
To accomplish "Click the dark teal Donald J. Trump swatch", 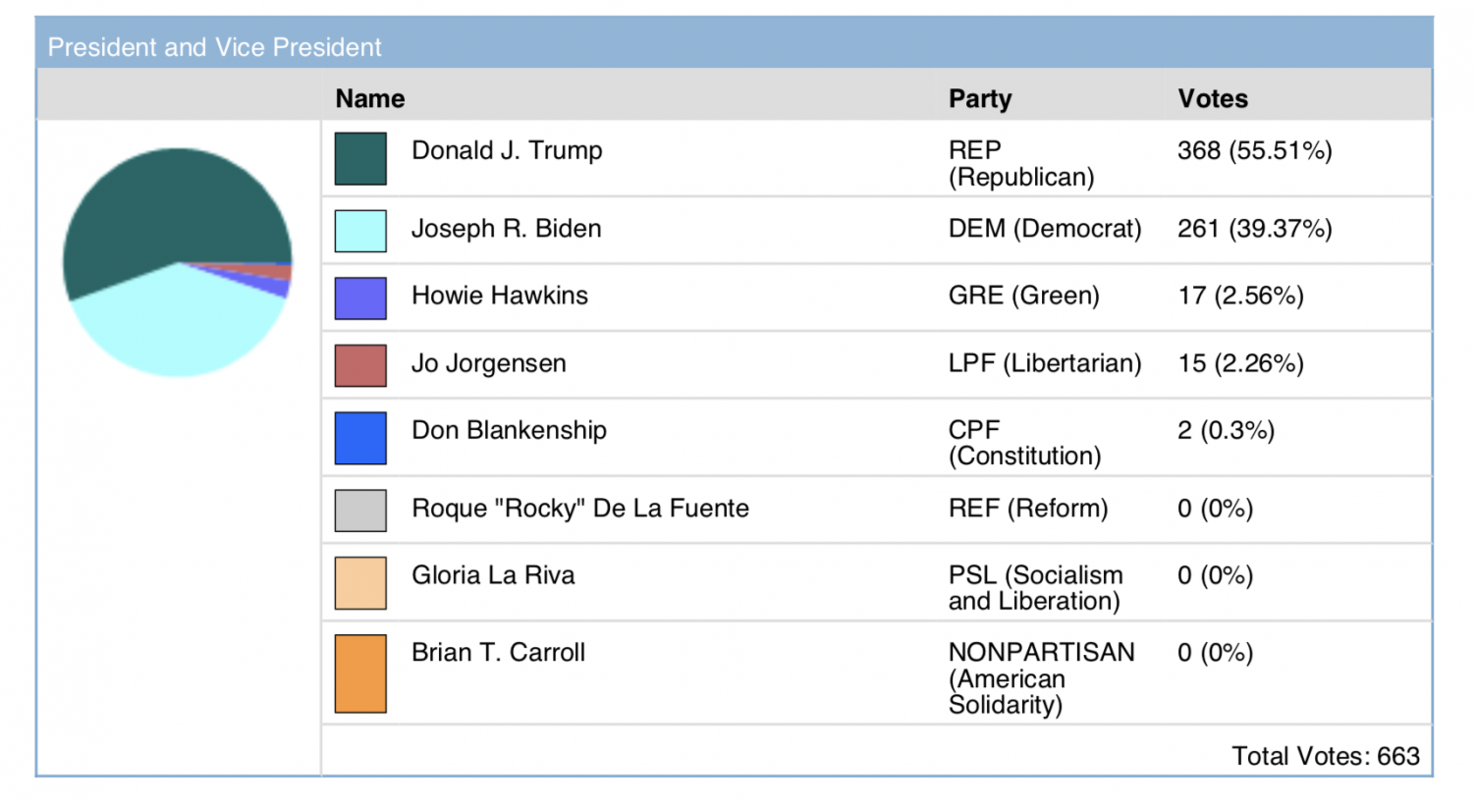I will [x=360, y=159].
